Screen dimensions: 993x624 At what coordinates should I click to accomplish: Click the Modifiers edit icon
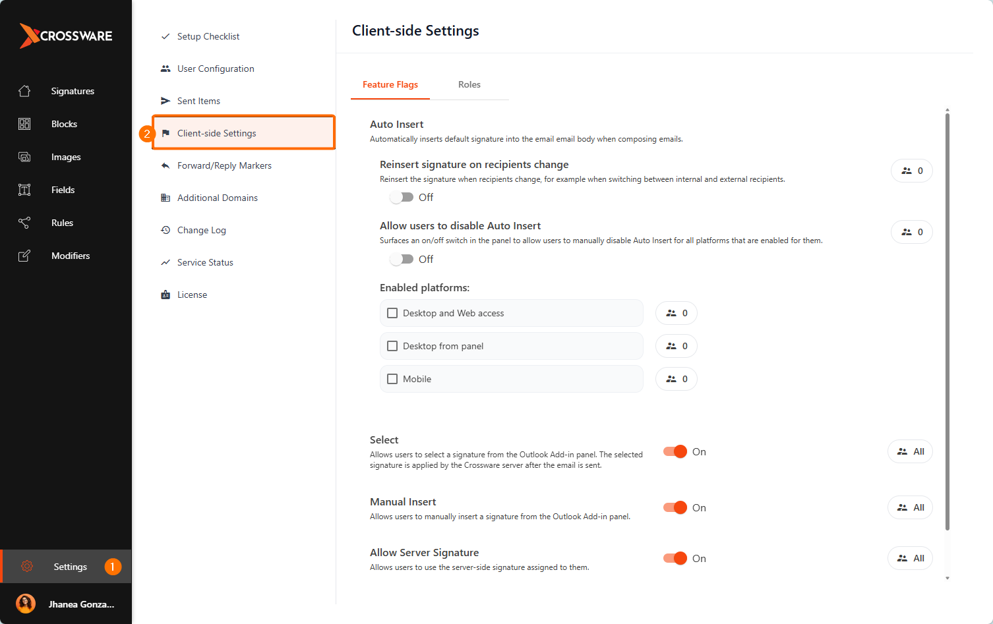[x=24, y=256]
